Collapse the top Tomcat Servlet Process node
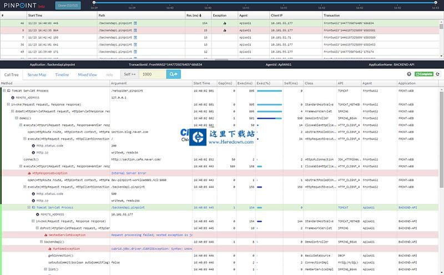Viewport: 444px width, 275px height. (x=4, y=90)
